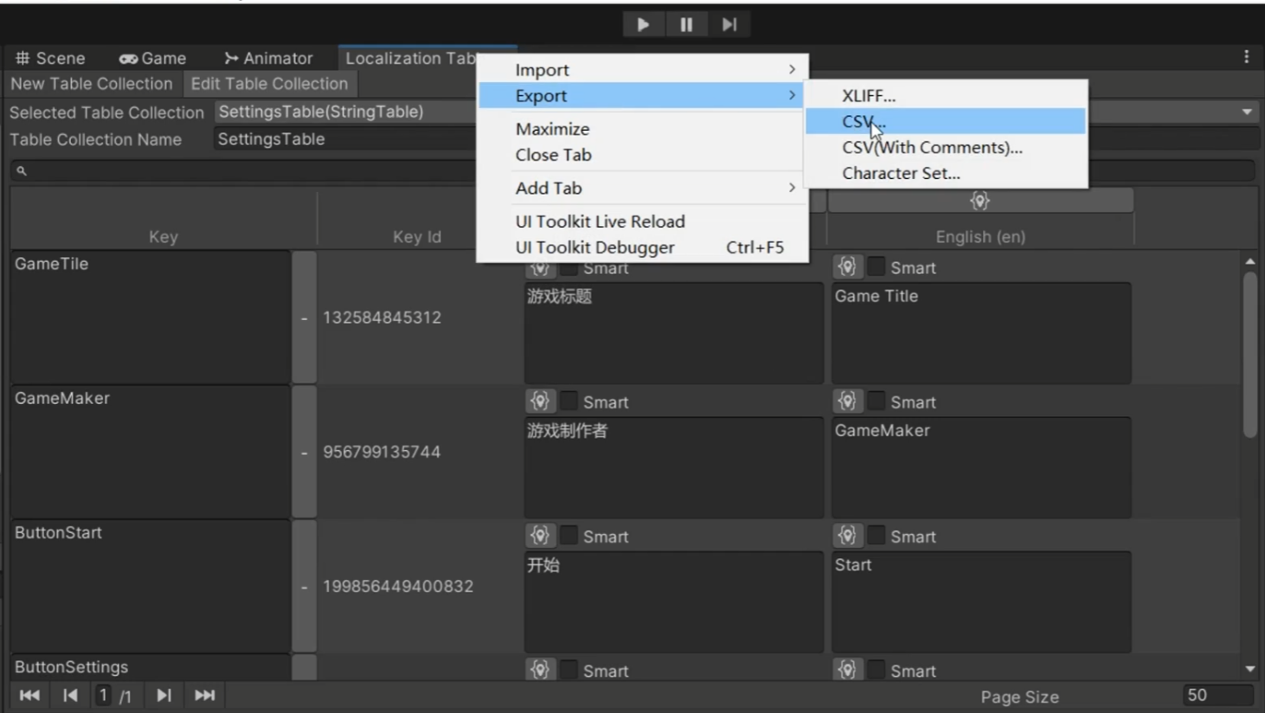Open metadata icon for GameMaker English entry
Viewport: 1265px width, 713px height.
point(847,401)
